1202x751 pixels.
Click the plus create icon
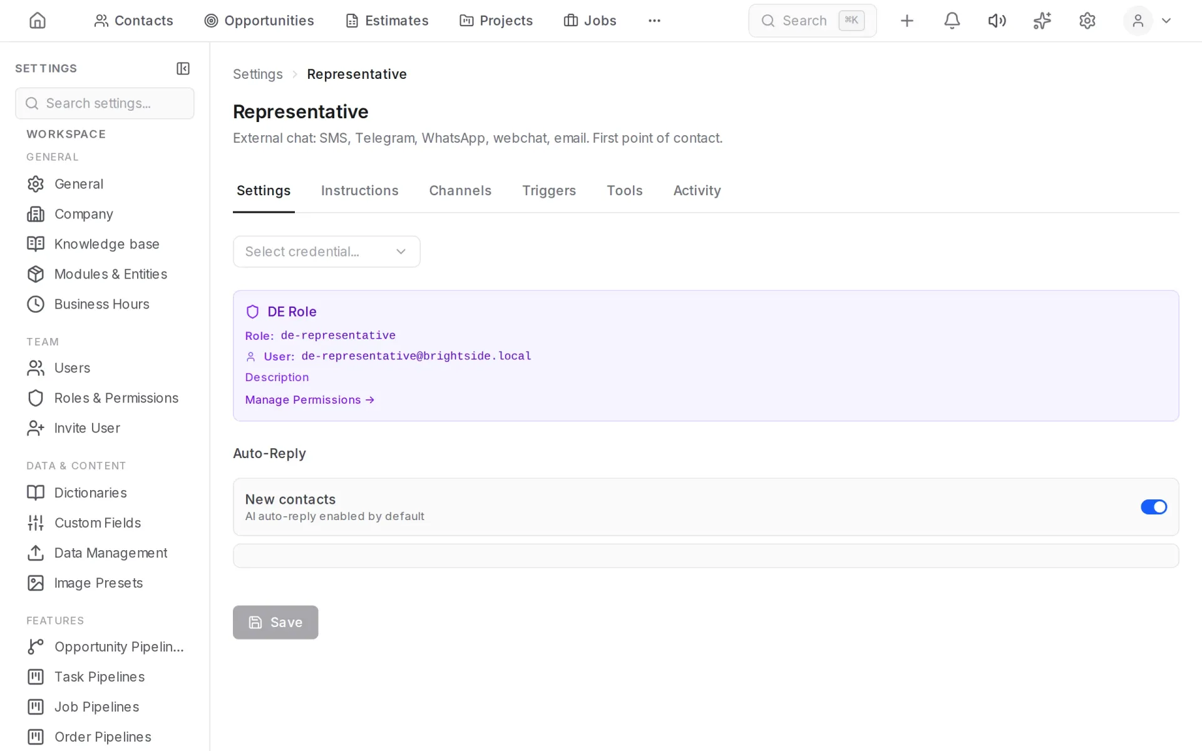907,21
